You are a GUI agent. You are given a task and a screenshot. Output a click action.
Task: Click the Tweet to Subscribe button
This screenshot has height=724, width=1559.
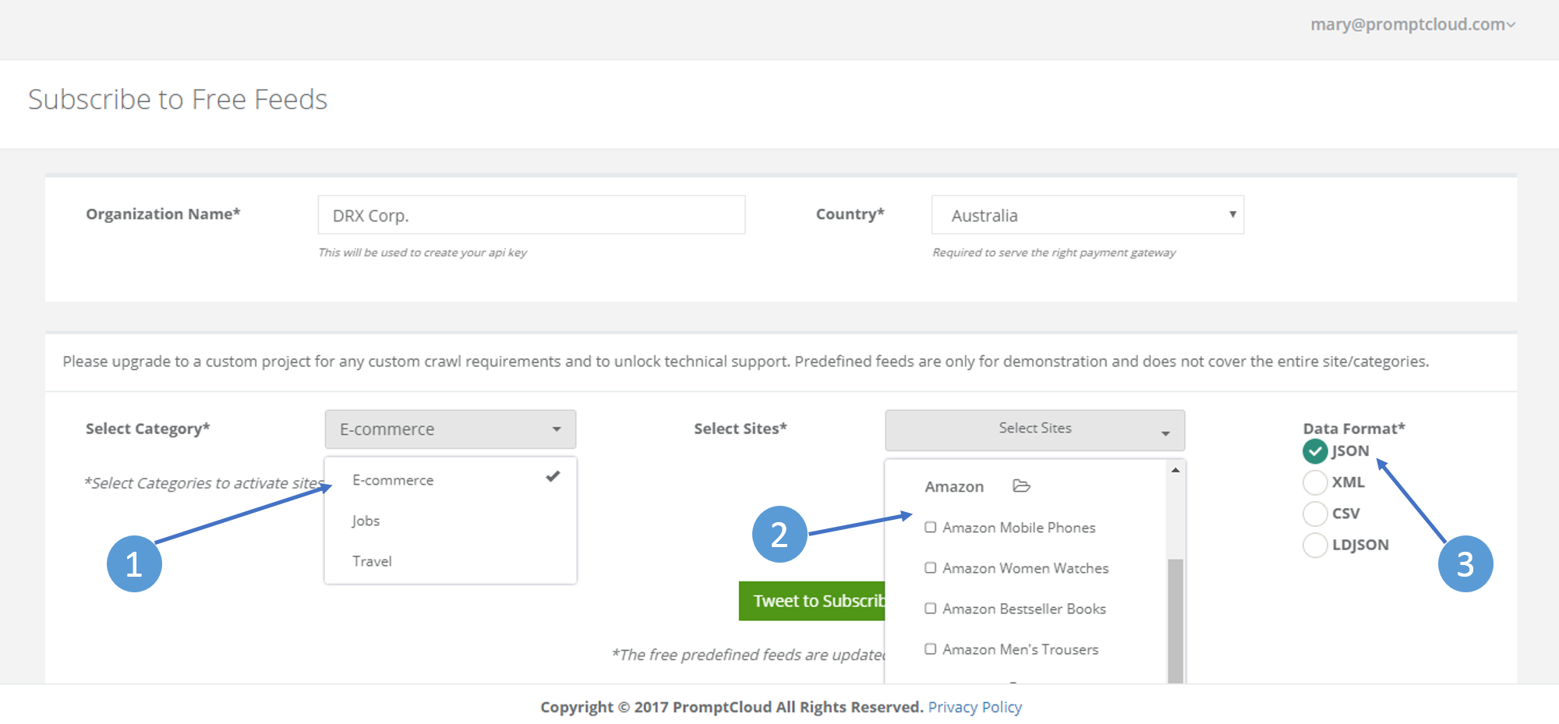coord(812,601)
